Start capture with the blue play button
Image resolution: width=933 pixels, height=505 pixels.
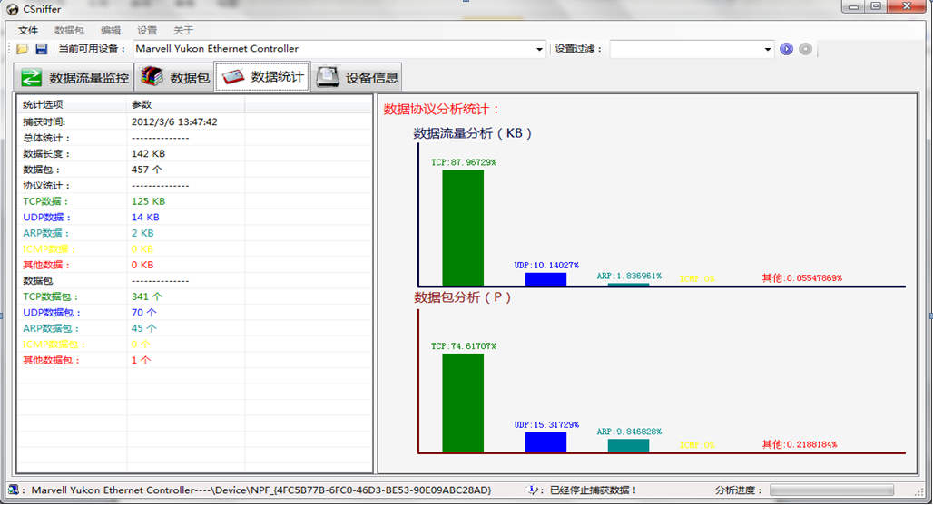point(787,49)
